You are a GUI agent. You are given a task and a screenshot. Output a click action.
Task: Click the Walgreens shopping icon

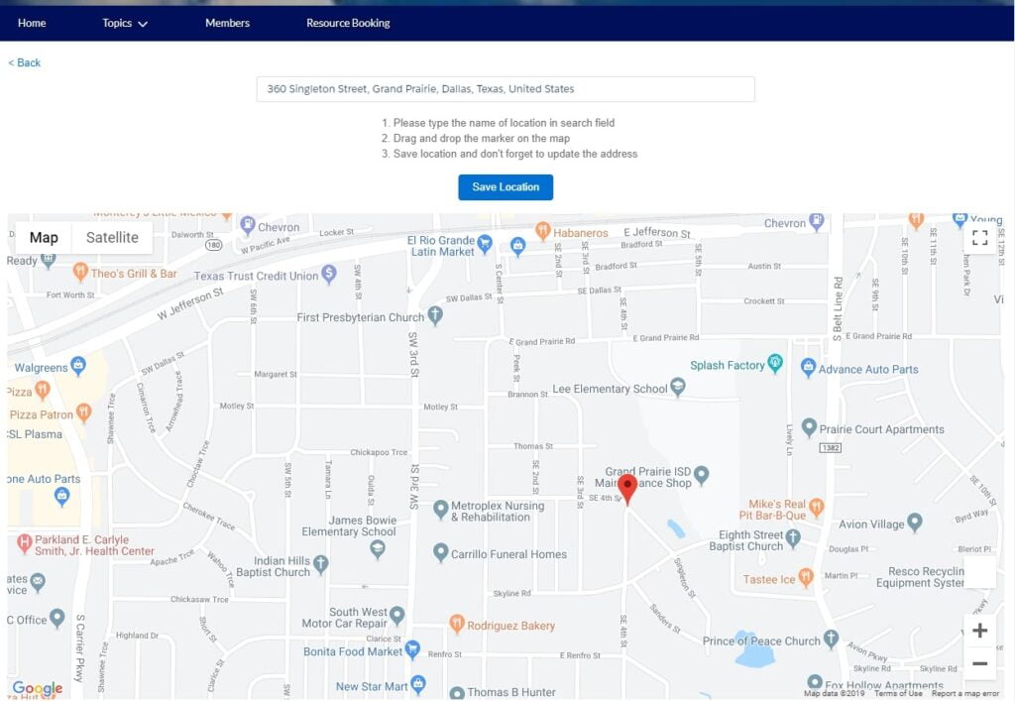coord(78,366)
